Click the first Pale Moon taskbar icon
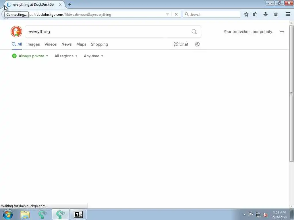The image size is (294, 220). 42,214
